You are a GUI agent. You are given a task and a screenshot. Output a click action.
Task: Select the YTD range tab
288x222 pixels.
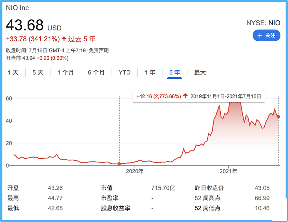124,72
